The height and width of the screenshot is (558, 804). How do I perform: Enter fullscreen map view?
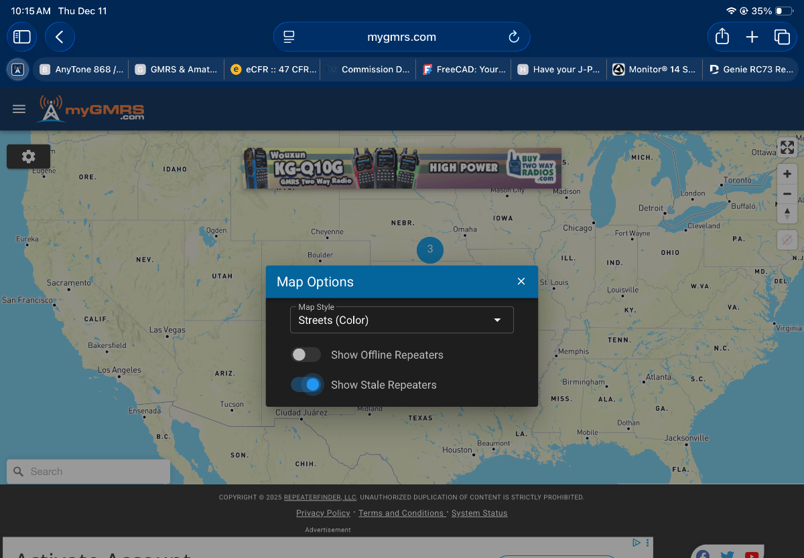(x=787, y=147)
